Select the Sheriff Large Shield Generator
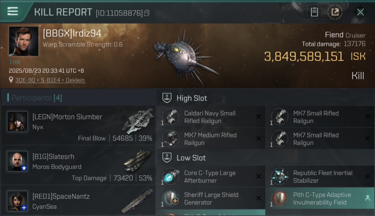Viewport: 375px width, 216px height. 211,198
